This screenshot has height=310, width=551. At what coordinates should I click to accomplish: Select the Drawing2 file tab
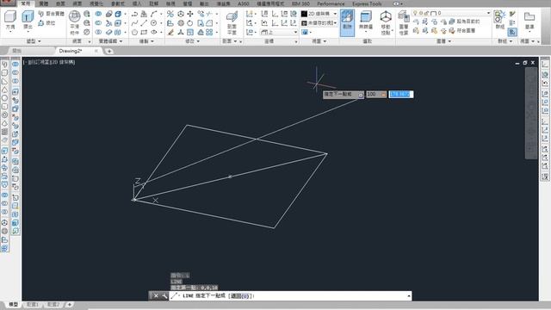(x=71, y=51)
